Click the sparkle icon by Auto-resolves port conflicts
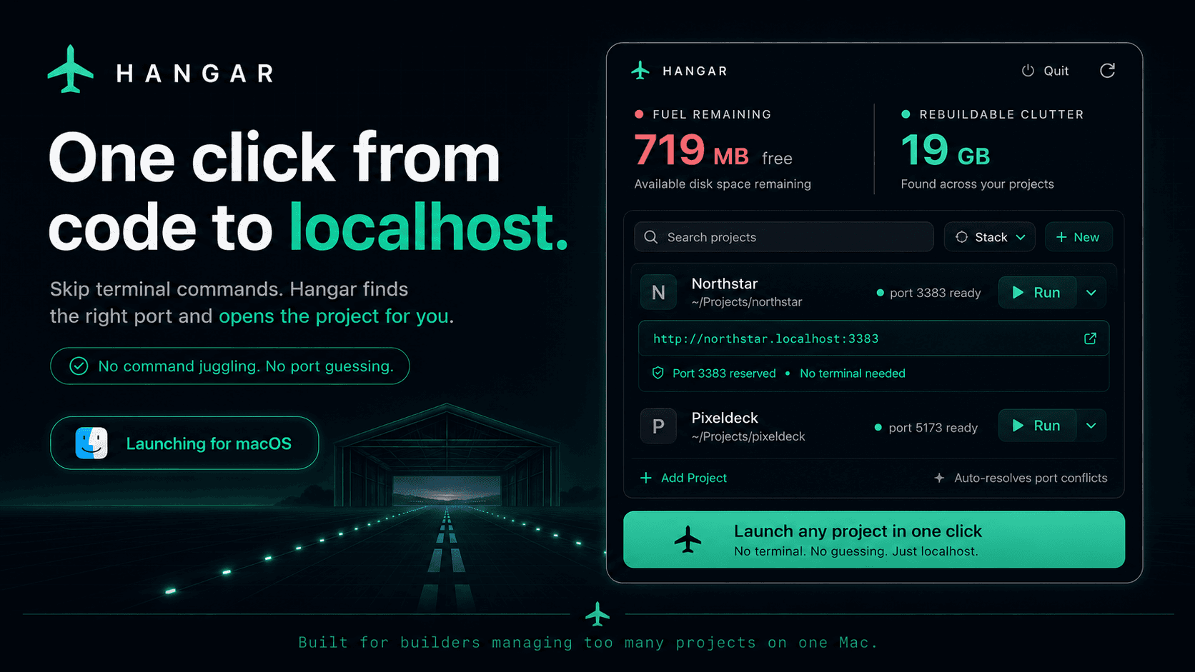The image size is (1195, 672). coord(939,478)
